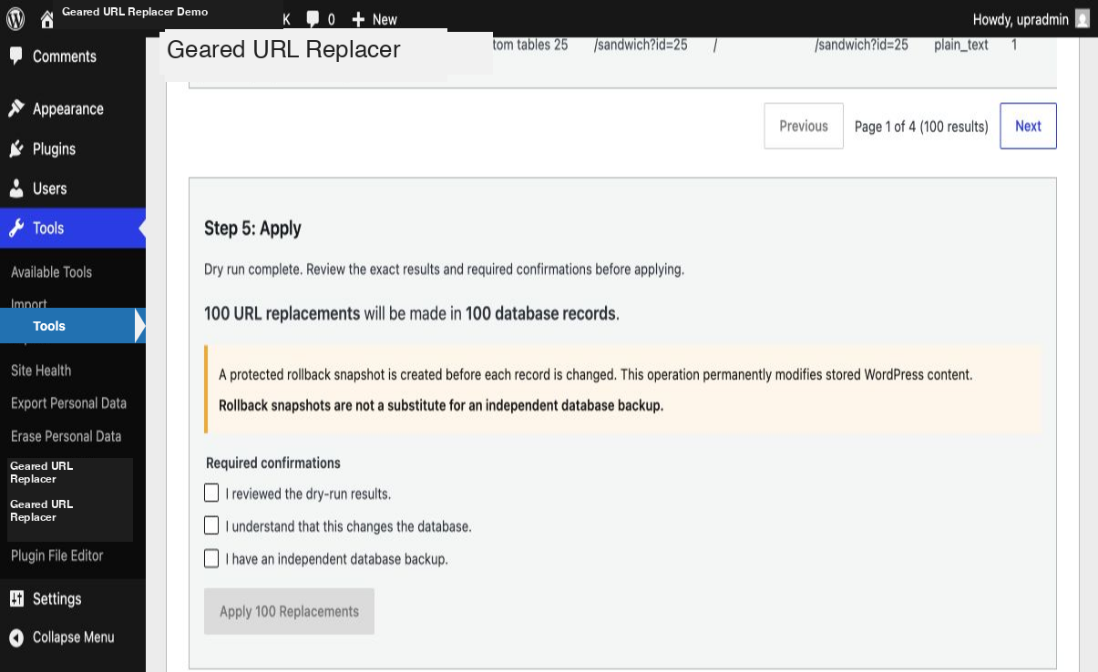Open the comments bubble icon in admin bar
Screen dimensions: 1098x672
coord(313,19)
